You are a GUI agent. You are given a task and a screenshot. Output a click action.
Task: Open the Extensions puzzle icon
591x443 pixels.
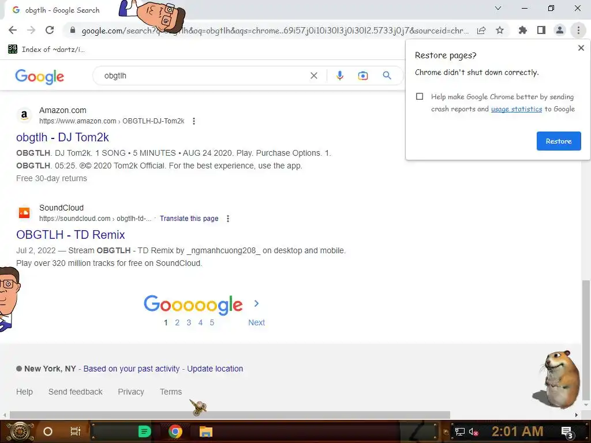click(x=522, y=30)
